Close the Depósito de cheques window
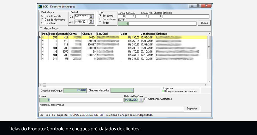Screen dimensions: 257x135 (206, 6)
